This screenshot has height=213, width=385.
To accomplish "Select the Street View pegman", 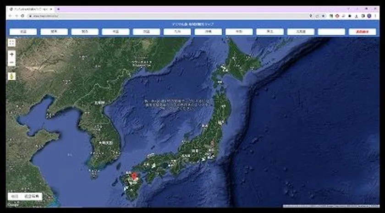I will pyautogui.click(x=11, y=76).
